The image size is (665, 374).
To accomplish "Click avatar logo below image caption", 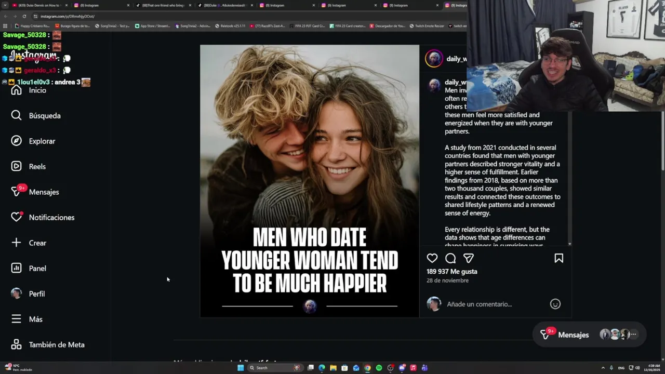I will [310, 306].
